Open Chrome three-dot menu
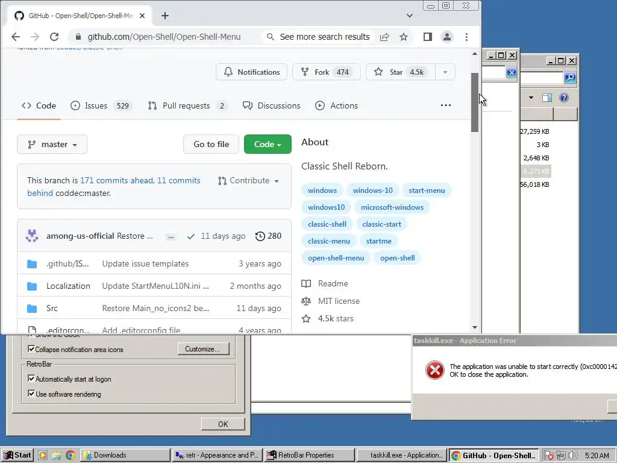Viewport: 617px width, 463px height. 467,37
